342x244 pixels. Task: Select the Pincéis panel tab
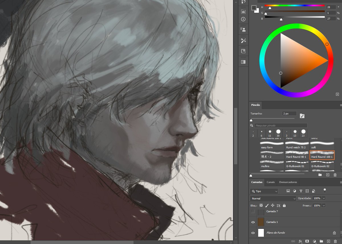click(255, 105)
